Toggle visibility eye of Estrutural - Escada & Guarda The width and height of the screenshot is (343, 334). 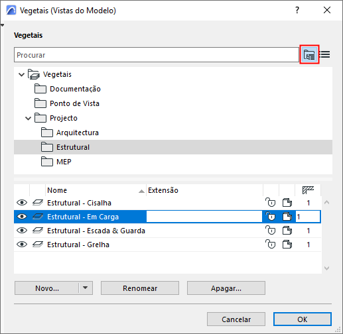pos(22,231)
